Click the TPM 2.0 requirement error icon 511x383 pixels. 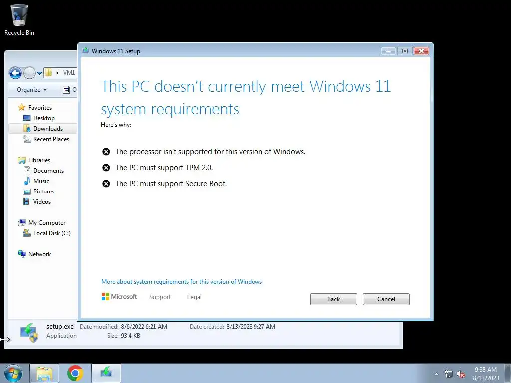coord(106,168)
